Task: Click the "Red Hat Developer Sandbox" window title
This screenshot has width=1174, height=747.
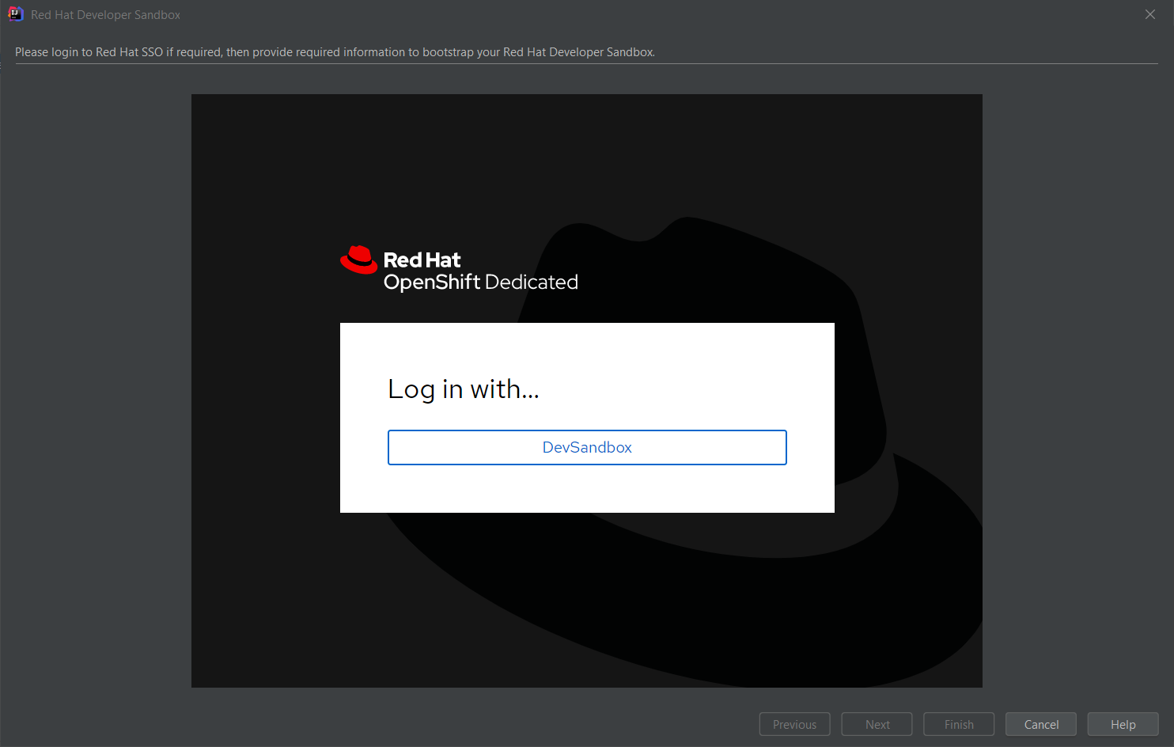Action: point(105,15)
